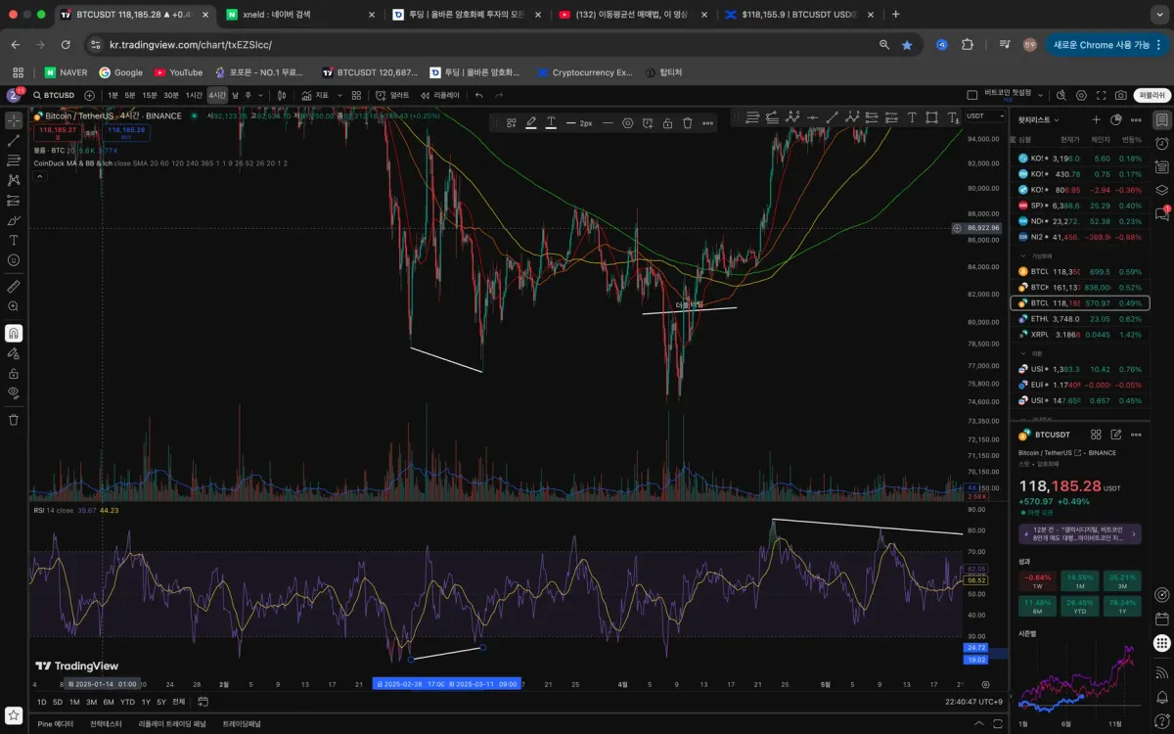Open more options in drawing toolbar
The width and height of the screenshot is (1174, 734).
pos(709,122)
